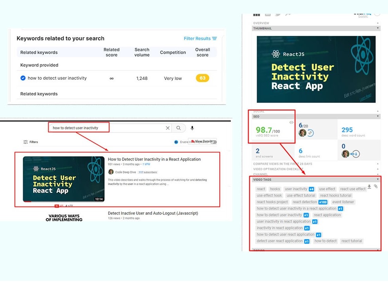Select 'user inactivity in react application' tag
Image resolution: width=388 pixels, height=283 pixels.
click(x=283, y=222)
